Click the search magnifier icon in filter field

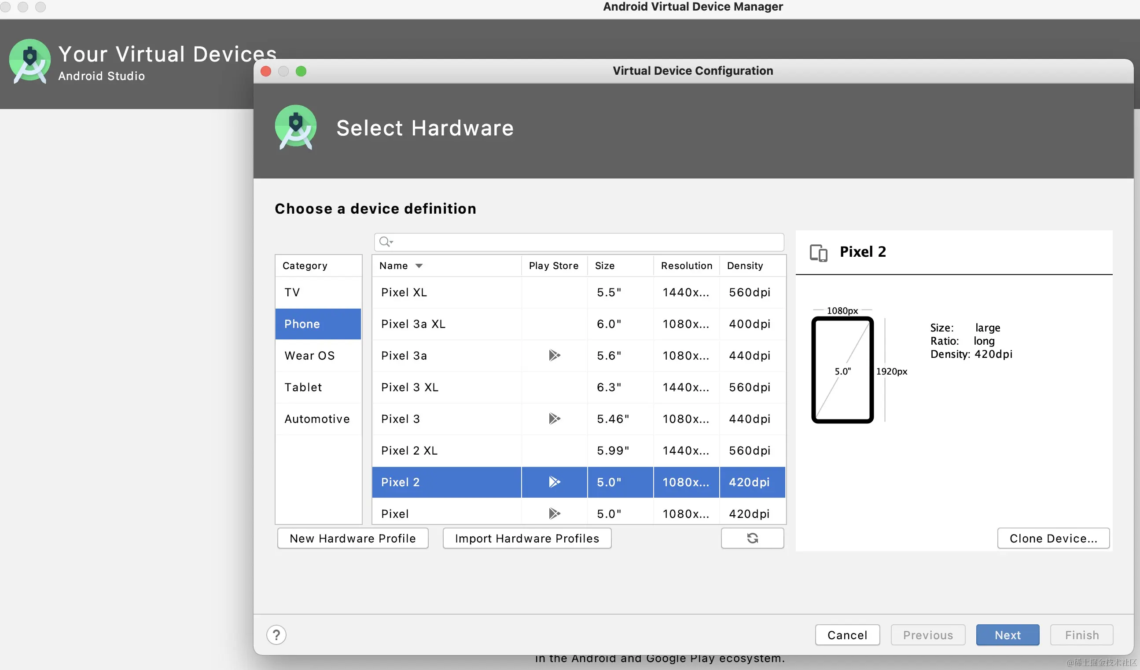point(386,242)
